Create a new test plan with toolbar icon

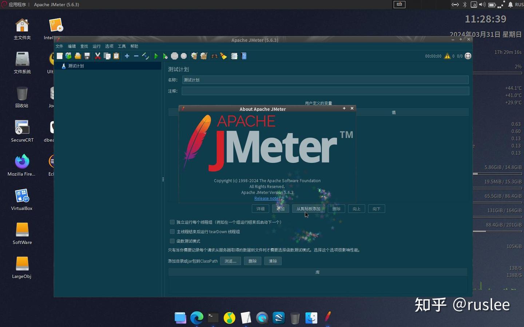pos(60,56)
